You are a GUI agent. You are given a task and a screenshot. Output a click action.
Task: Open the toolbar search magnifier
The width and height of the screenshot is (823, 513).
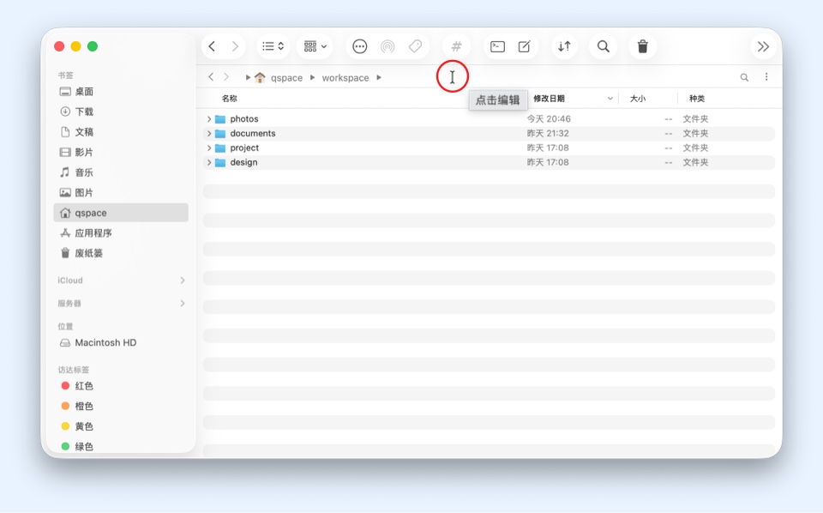tap(604, 46)
